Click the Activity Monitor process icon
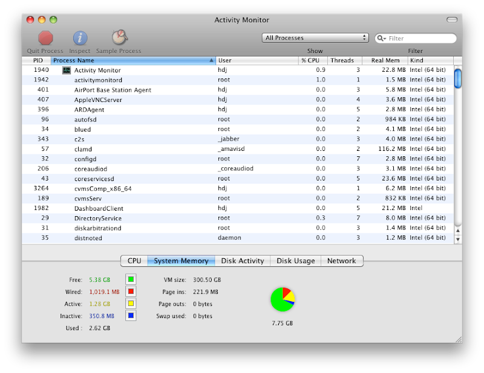Viewport: 484px width, 373px height. coord(67,70)
